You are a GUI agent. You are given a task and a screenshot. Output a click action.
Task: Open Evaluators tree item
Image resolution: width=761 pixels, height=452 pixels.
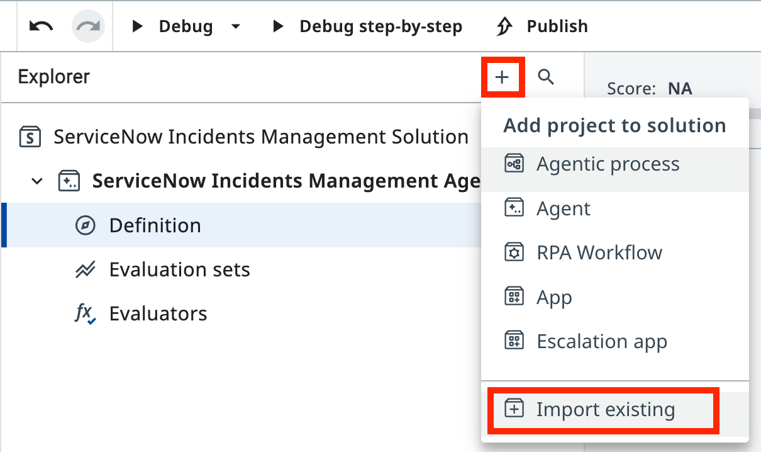click(158, 314)
